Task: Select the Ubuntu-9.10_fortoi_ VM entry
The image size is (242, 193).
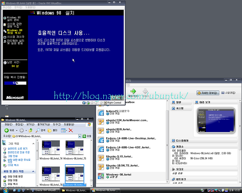Action: pyautogui.click(x=131, y=158)
